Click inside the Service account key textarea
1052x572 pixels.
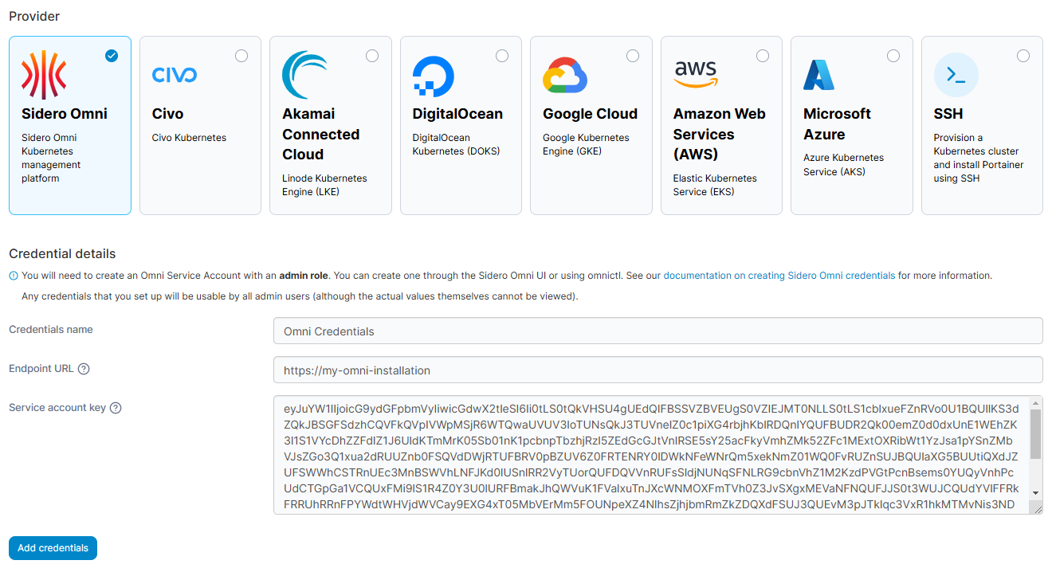click(650, 454)
